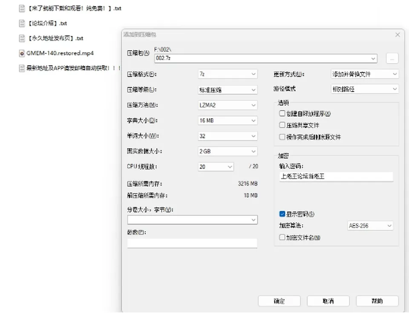The height and width of the screenshot is (313, 409).
Task: Open help with the 帮助 button
Action: coord(377,301)
